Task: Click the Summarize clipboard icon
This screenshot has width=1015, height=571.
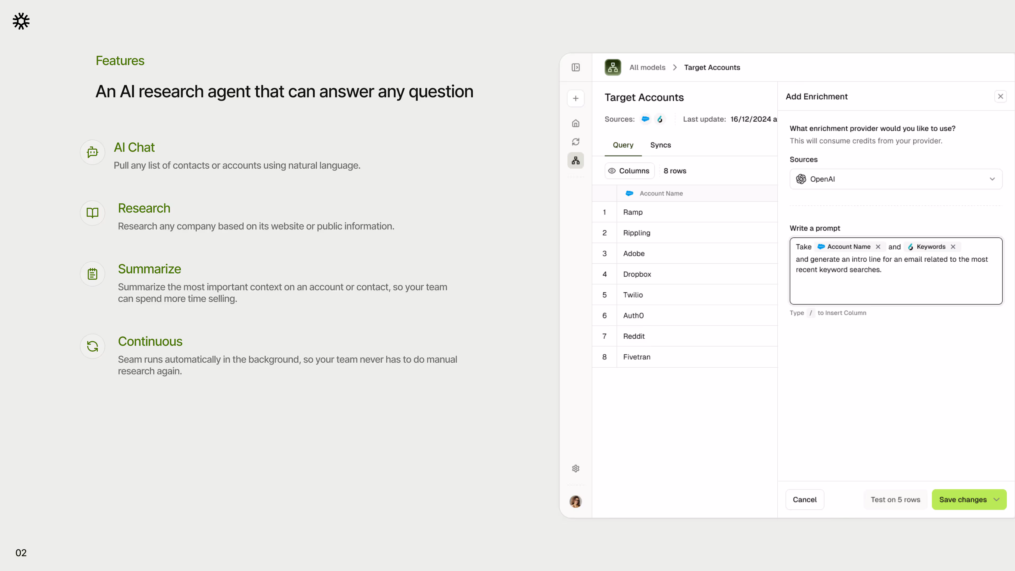Action: tap(93, 274)
